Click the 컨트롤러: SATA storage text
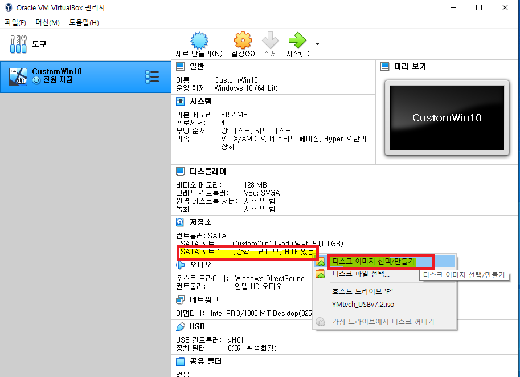 coord(201,236)
